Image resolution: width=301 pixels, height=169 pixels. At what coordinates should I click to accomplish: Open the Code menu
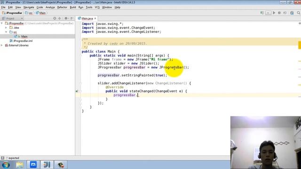point(40,8)
